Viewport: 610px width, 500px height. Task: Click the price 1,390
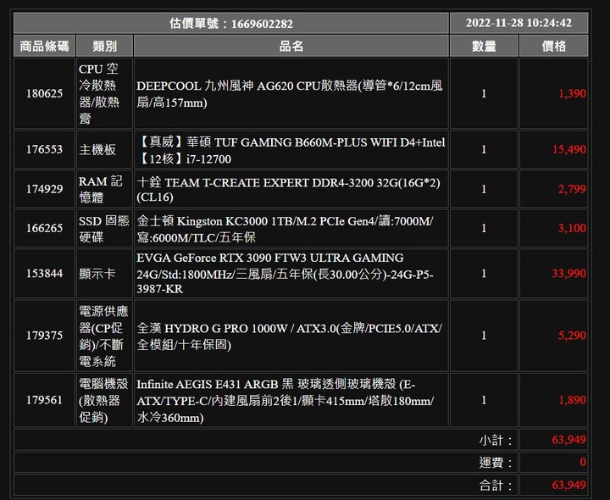(572, 93)
